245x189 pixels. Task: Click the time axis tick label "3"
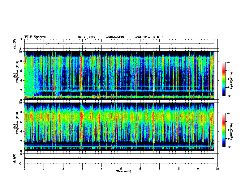point(82,169)
